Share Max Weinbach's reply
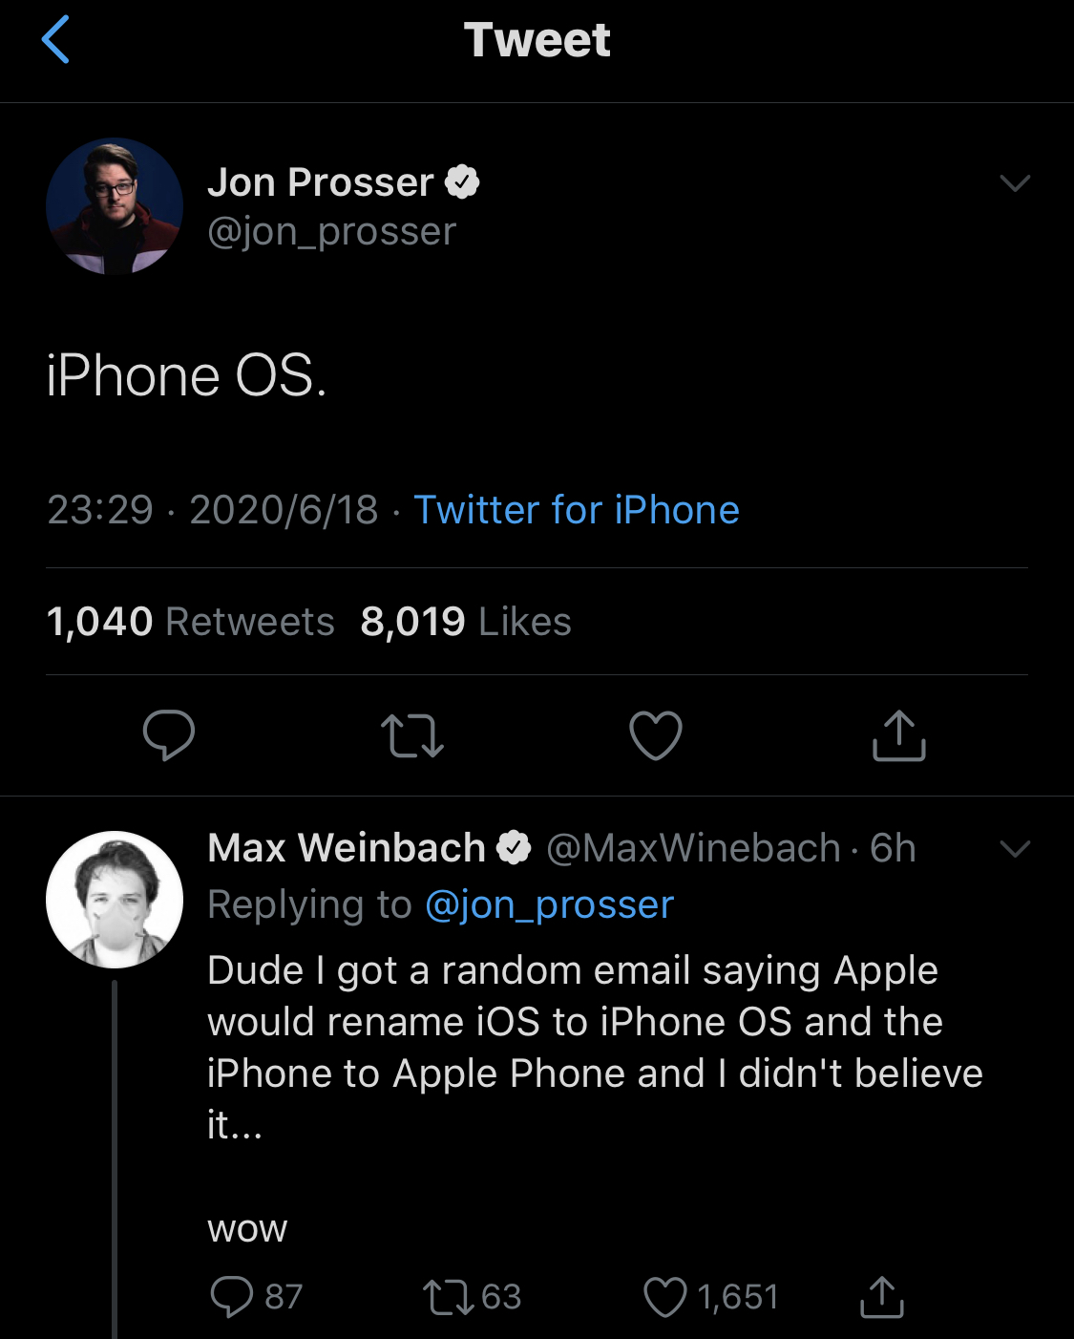The height and width of the screenshot is (1339, 1074). click(x=882, y=1296)
